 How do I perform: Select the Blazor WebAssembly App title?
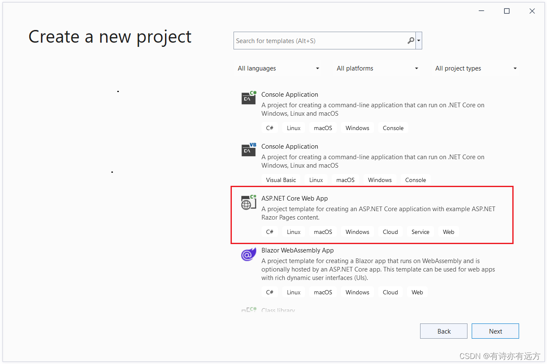coord(297,250)
